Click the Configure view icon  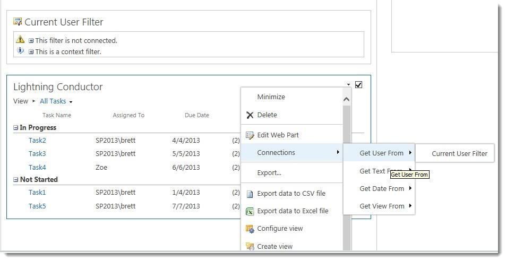tap(250, 229)
